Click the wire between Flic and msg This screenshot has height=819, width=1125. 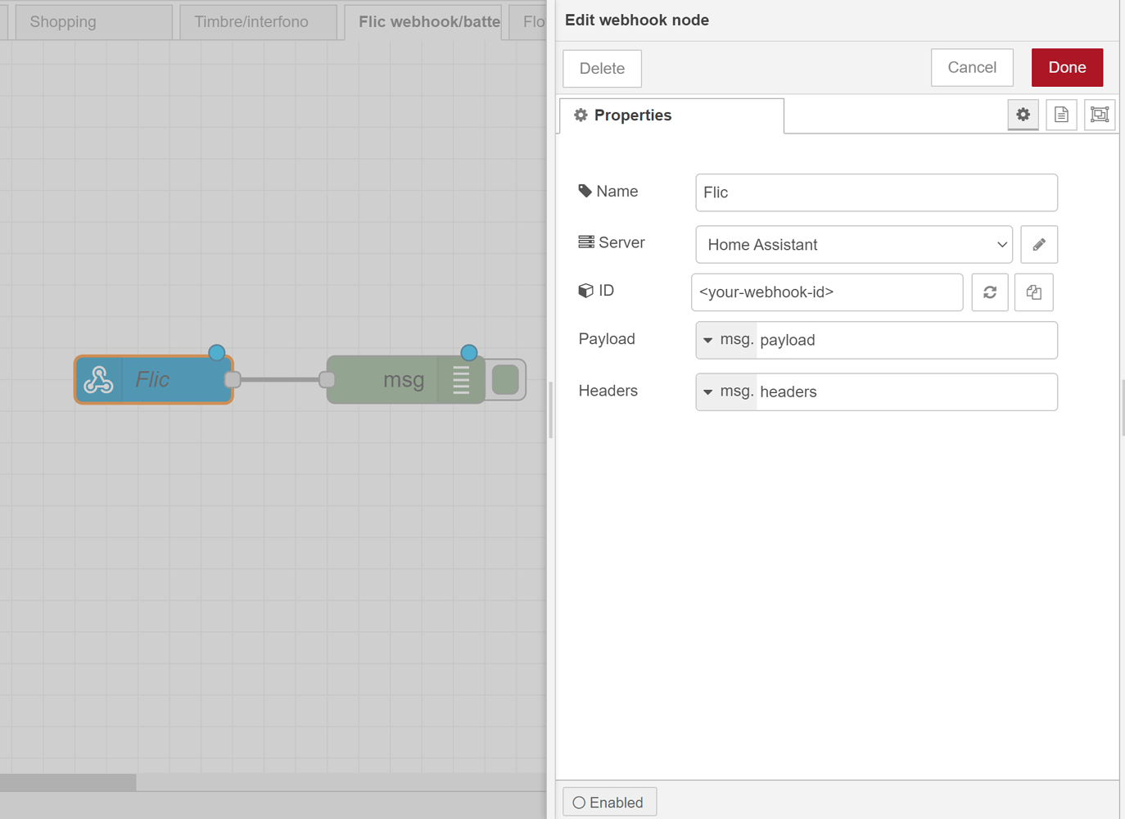pos(280,379)
